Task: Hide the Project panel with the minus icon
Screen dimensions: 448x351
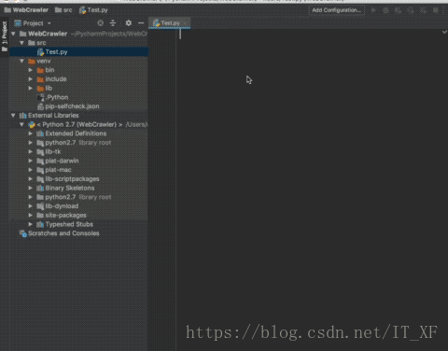Action: pyautogui.click(x=141, y=23)
